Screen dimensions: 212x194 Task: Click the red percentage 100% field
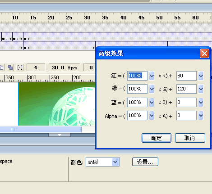pyautogui.click(x=137, y=76)
